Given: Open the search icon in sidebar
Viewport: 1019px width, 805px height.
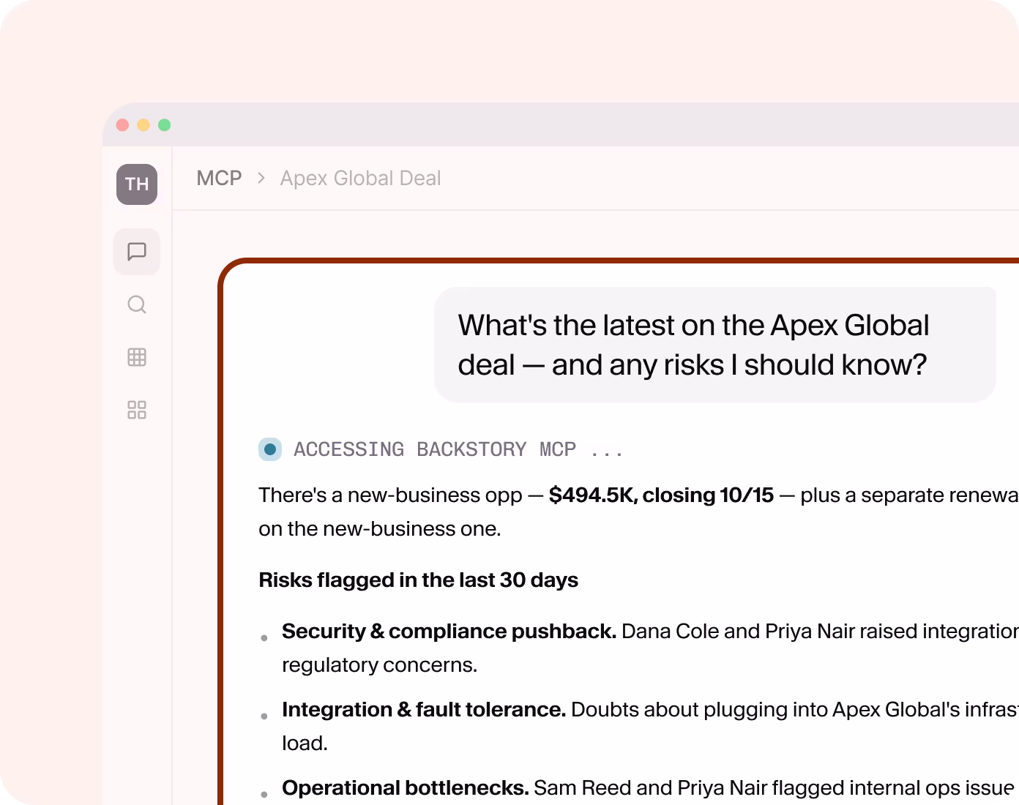Looking at the screenshot, I should click(x=137, y=304).
